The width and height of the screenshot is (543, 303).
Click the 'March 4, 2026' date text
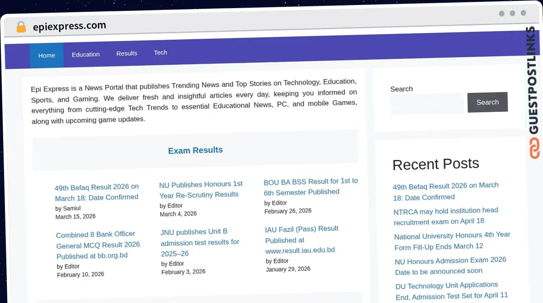(178, 214)
